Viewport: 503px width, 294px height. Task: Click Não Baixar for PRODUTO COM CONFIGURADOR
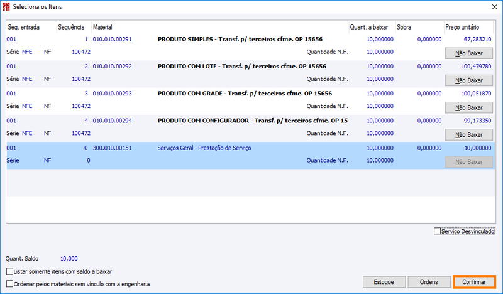click(x=468, y=135)
